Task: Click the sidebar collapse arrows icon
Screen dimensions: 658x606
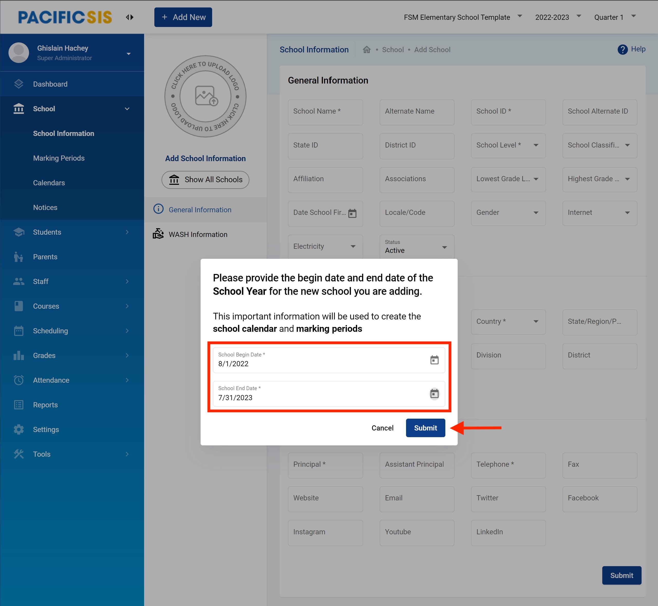Action: (130, 17)
